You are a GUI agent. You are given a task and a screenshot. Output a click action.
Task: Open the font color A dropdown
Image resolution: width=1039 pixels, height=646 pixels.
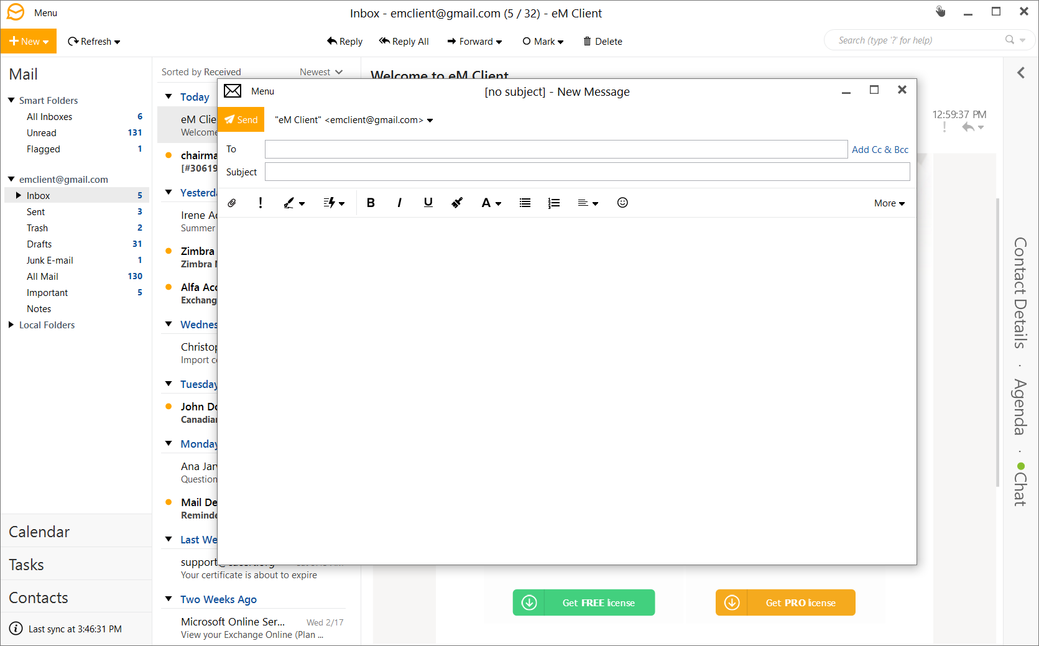pos(491,203)
